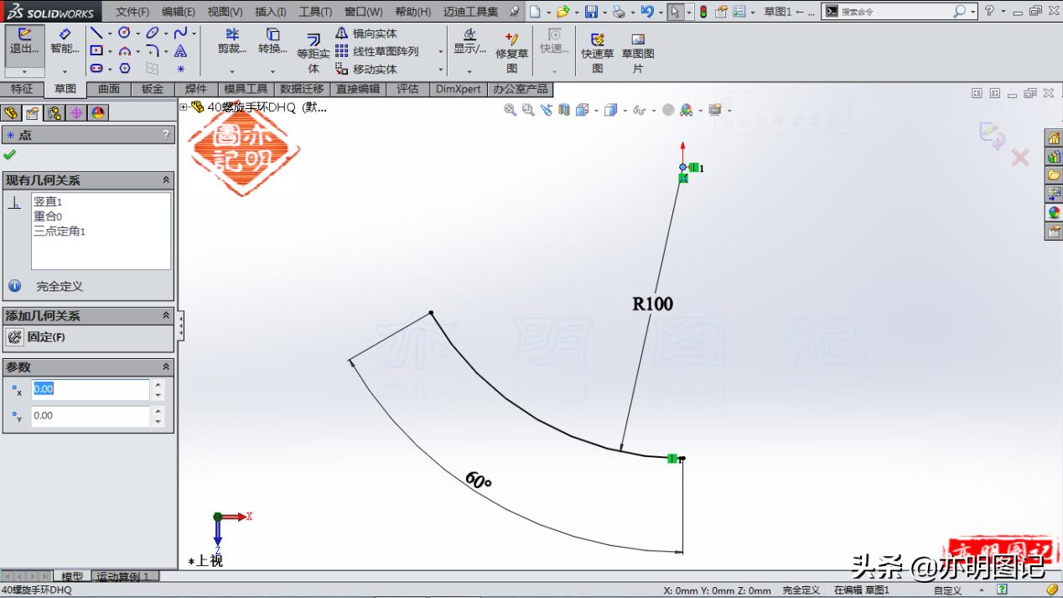Collapse the 现有几何关系 panel section
The height and width of the screenshot is (598, 1063).
click(x=164, y=179)
